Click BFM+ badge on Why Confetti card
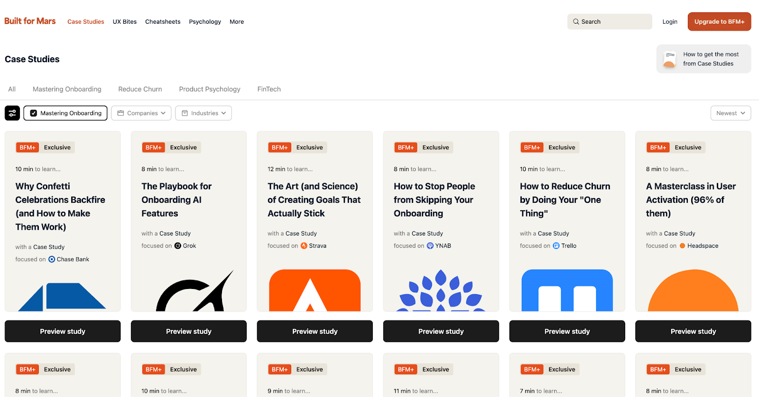759x397 pixels. [28, 147]
